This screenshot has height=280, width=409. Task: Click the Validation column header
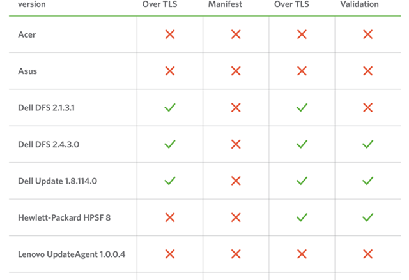pos(359,4)
